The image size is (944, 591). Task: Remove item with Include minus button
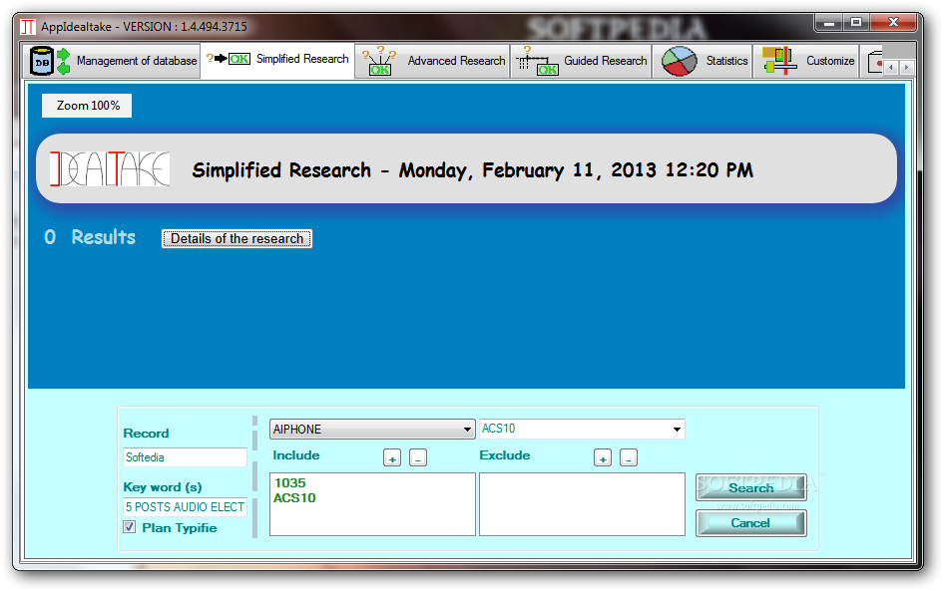[x=418, y=458]
